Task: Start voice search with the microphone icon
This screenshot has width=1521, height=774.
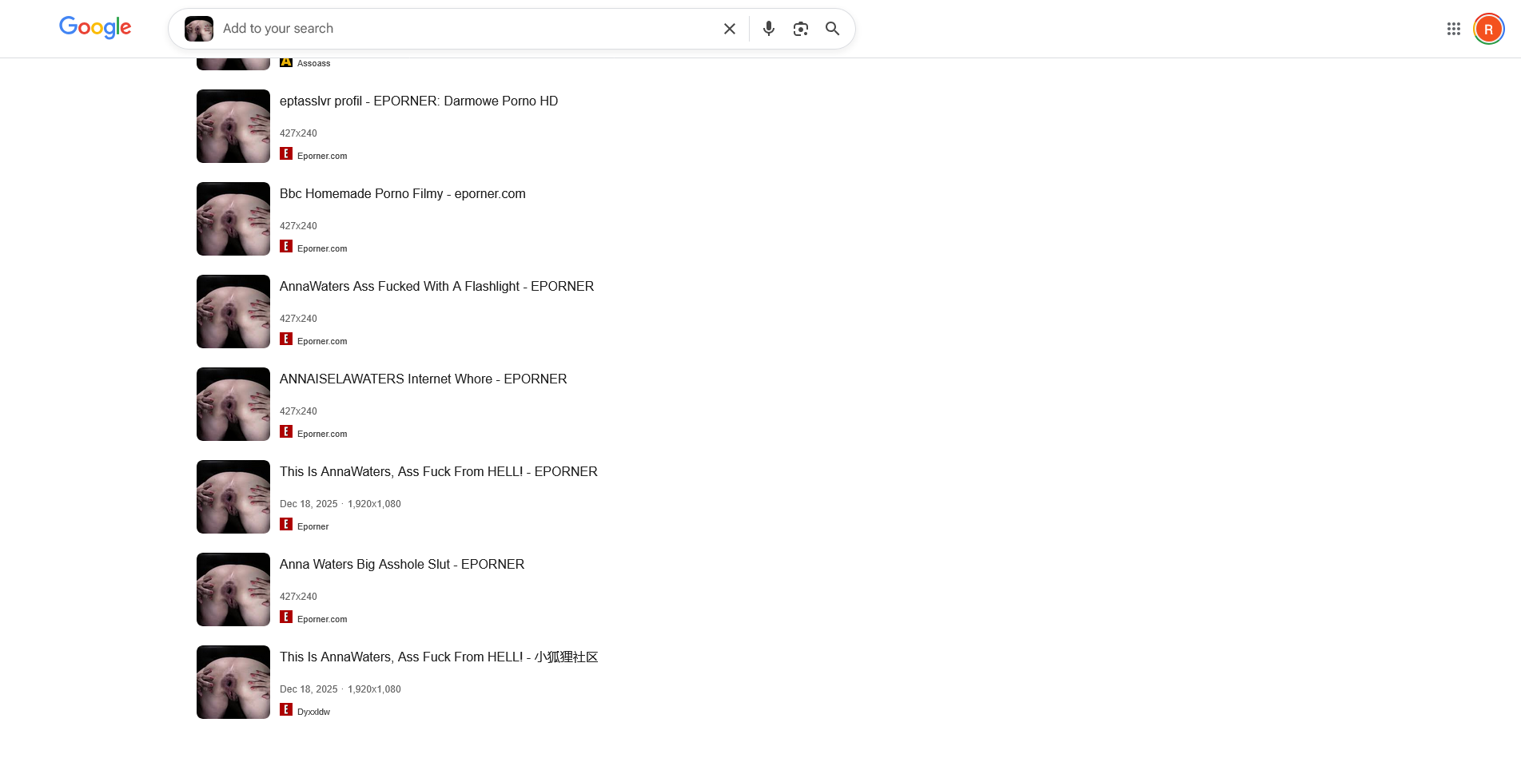Action: pyautogui.click(x=768, y=29)
